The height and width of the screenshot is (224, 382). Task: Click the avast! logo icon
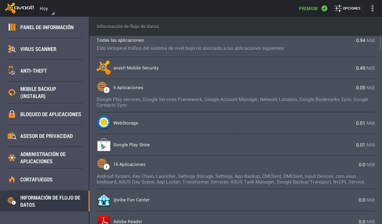point(20,8)
